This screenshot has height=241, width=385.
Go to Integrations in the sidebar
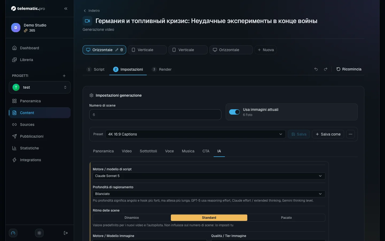(40, 160)
